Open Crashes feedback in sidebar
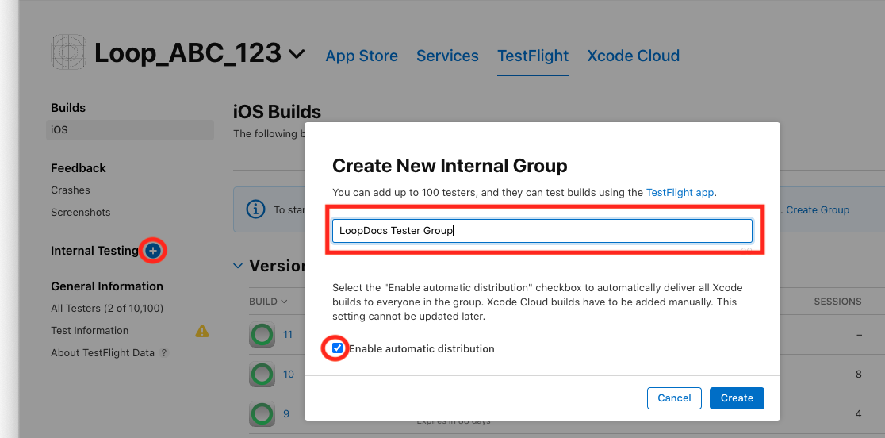Viewport: 885px width, 438px height. tap(71, 190)
